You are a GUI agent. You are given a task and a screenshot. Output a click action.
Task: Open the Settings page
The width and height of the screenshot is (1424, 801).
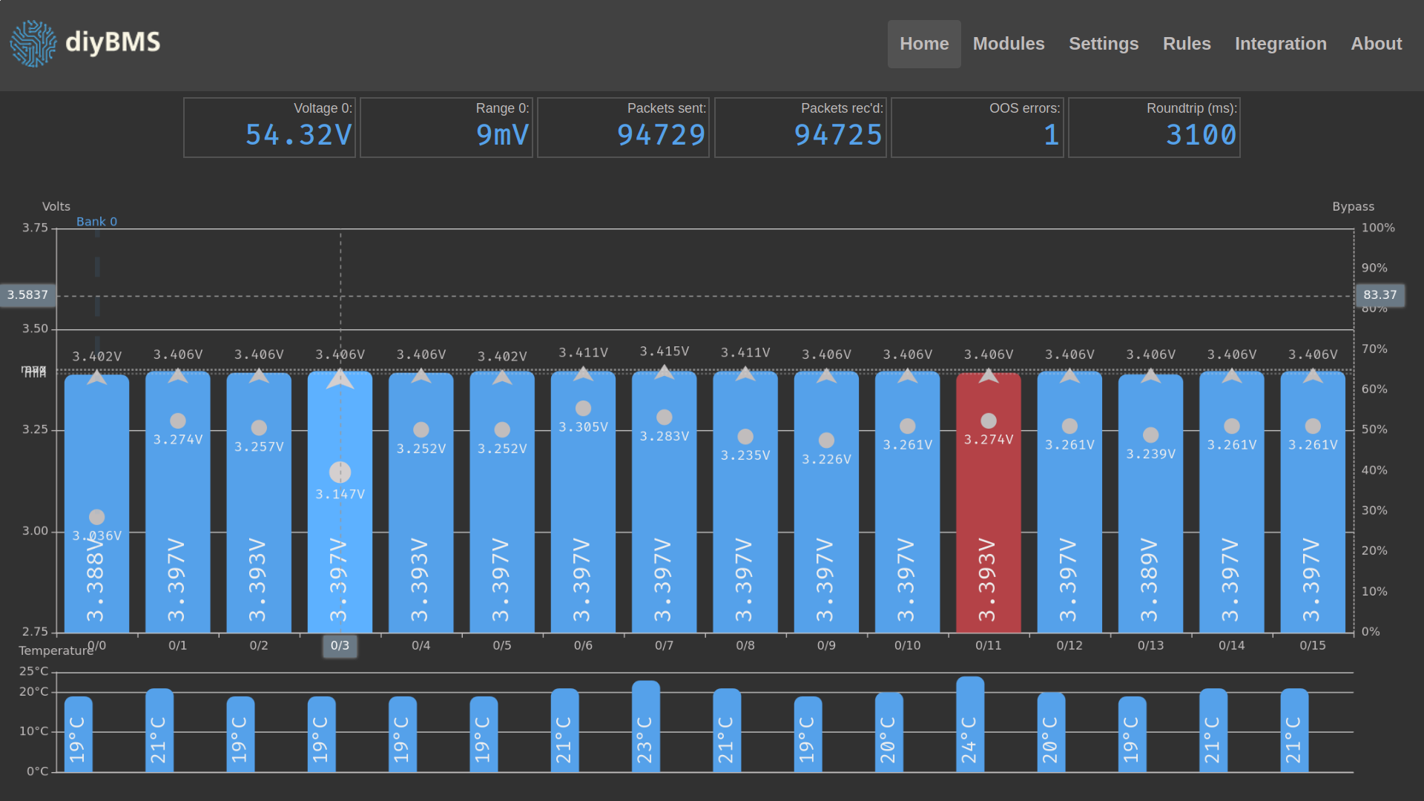[1104, 44]
